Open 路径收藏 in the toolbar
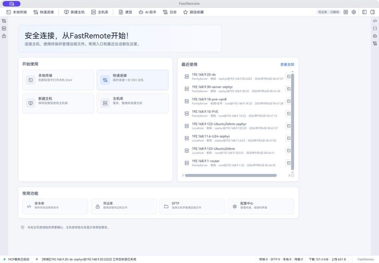The height and width of the screenshot is (263, 379). (x=193, y=12)
